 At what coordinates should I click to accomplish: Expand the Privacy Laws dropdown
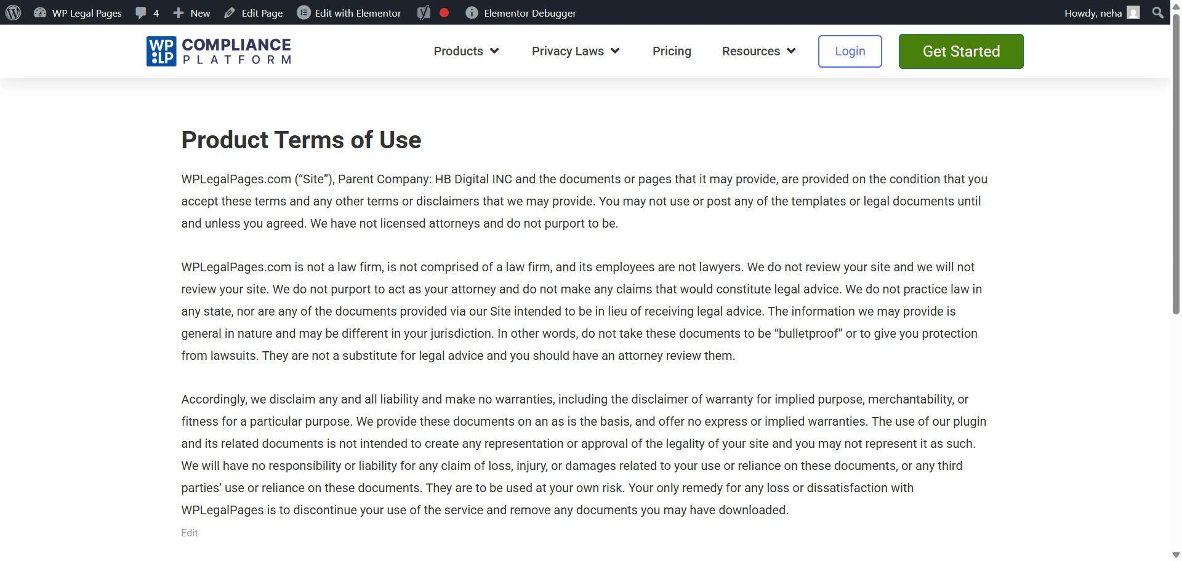point(575,51)
